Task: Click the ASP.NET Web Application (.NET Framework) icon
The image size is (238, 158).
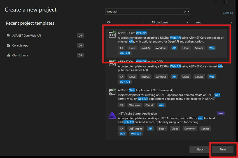Action: pyautogui.click(x=112, y=92)
